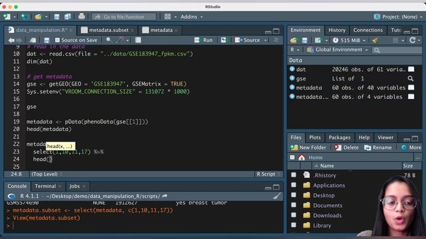
Task: Check the Applications folder checkbox
Action: 294,185
